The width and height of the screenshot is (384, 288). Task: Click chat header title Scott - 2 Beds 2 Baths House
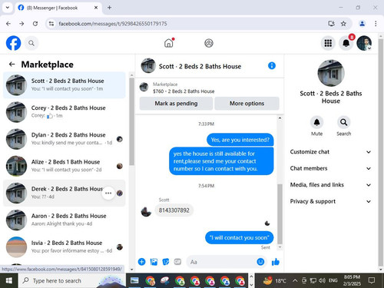[x=200, y=66]
